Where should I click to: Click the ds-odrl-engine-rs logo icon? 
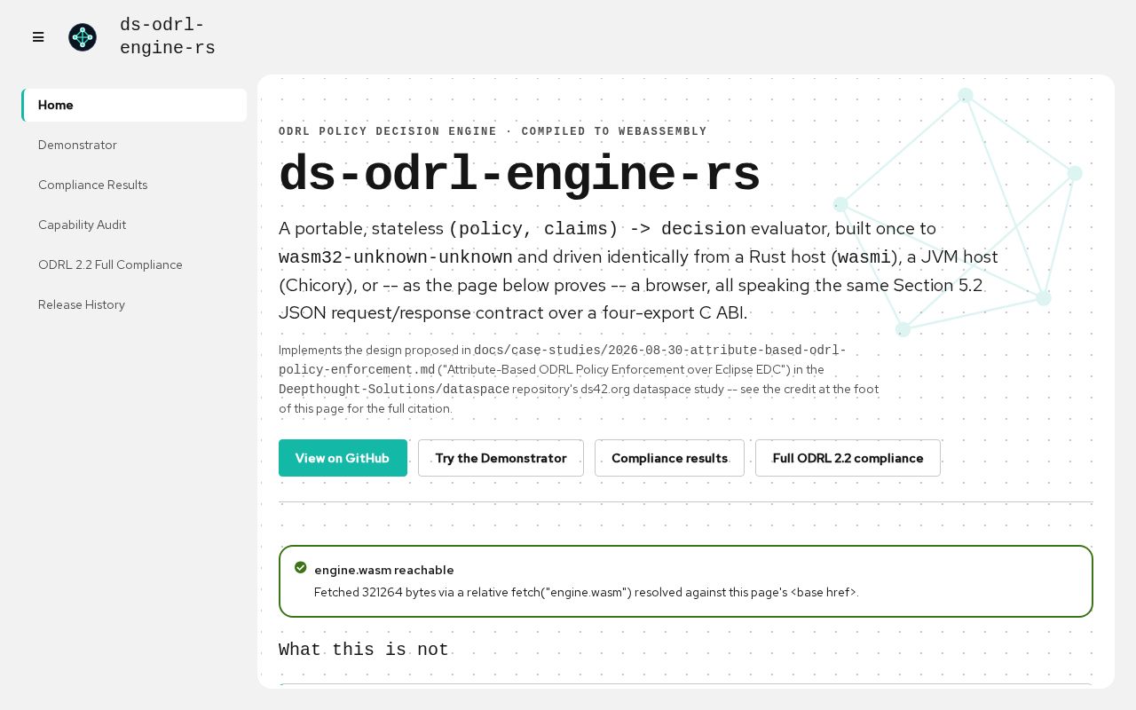click(x=83, y=37)
